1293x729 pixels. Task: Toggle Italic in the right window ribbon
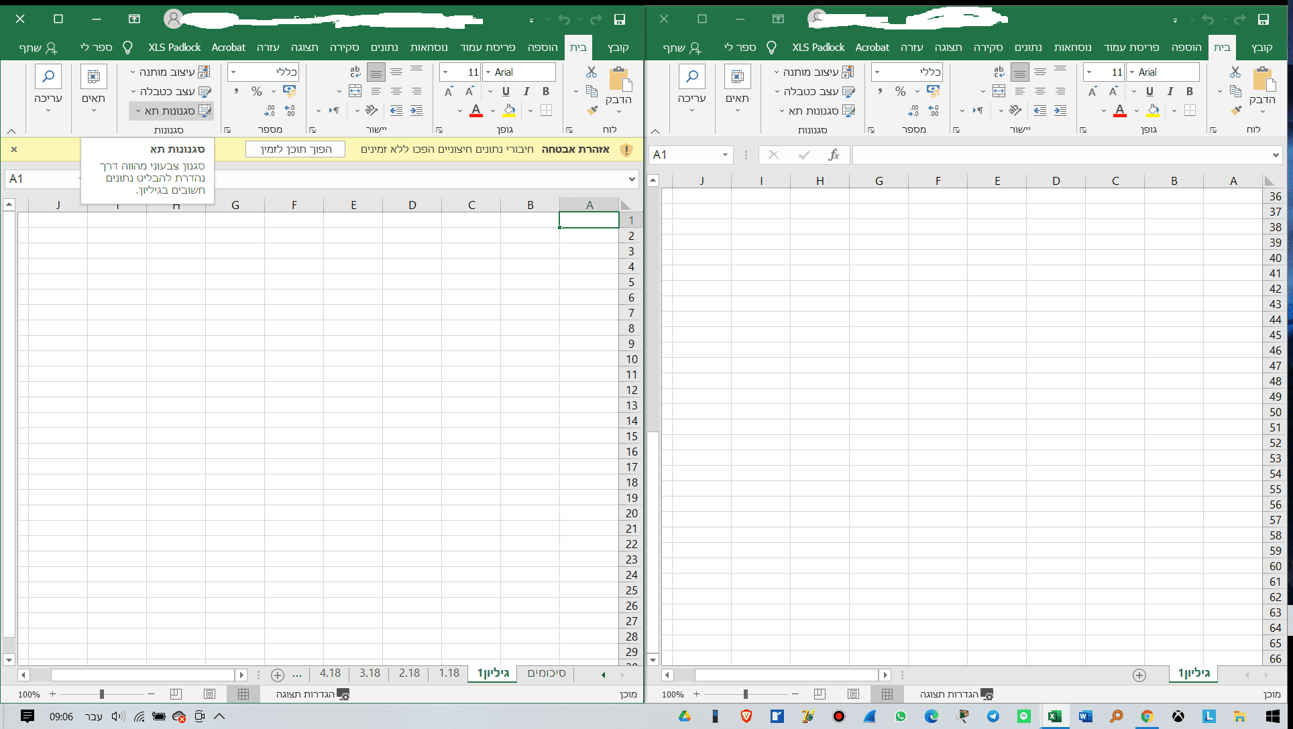(1170, 92)
